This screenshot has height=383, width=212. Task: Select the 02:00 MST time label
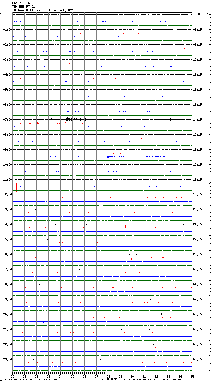(8, 45)
